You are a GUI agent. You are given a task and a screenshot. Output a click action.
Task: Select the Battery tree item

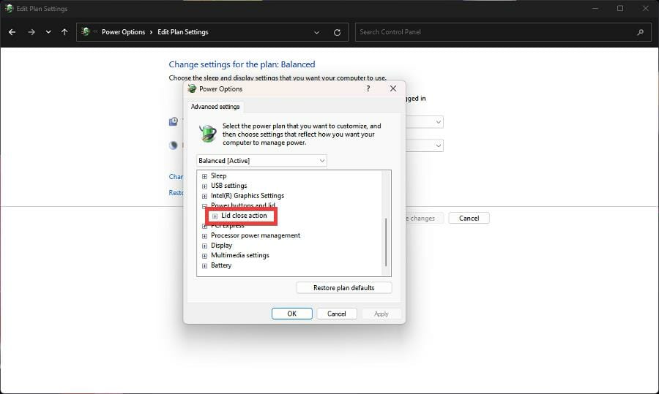[x=221, y=265]
